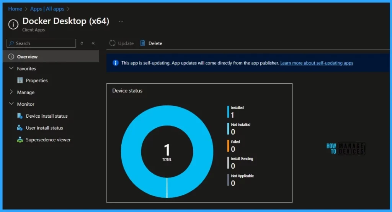Expand the Manage section
Image resolution: width=392 pixels, height=212 pixels.
pos(11,92)
